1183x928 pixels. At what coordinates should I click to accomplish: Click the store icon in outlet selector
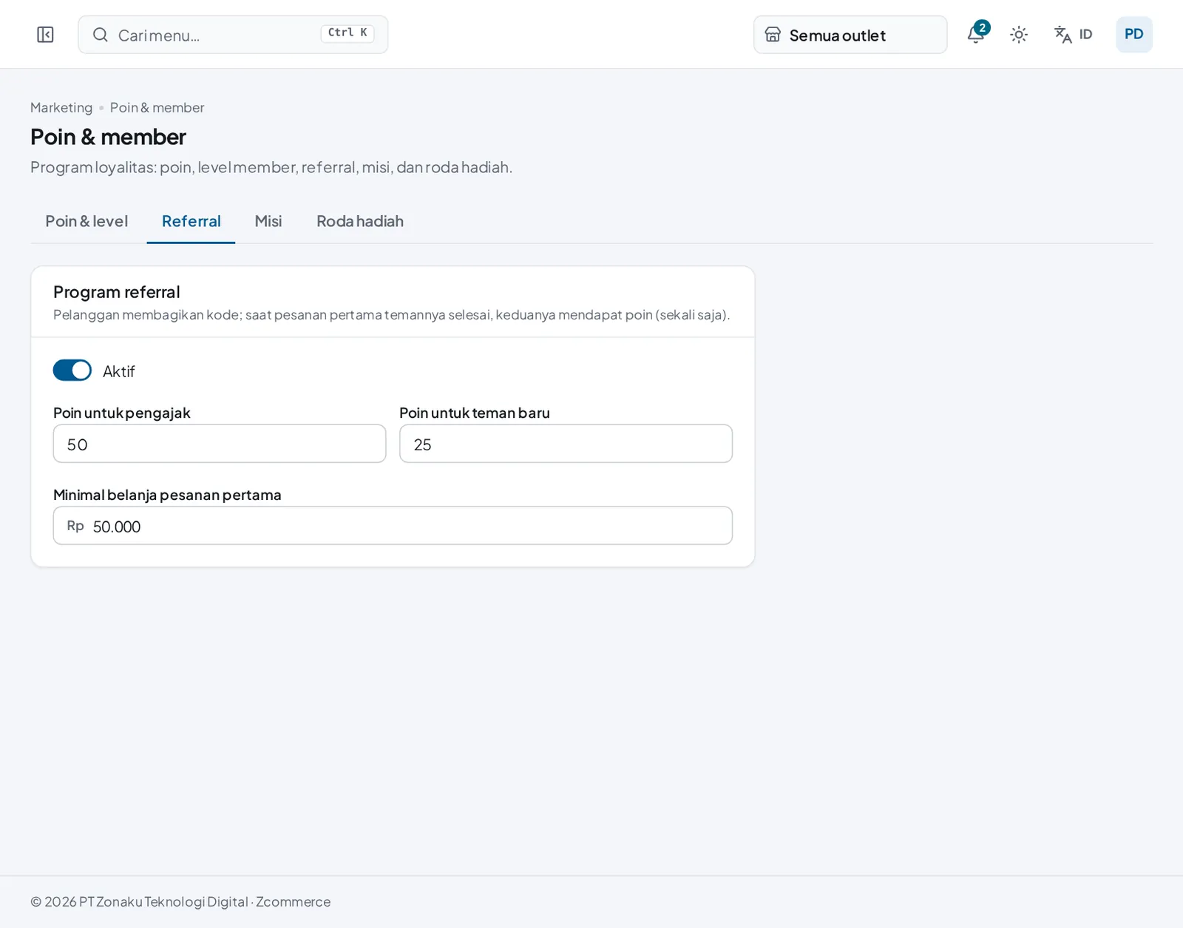pos(773,35)
